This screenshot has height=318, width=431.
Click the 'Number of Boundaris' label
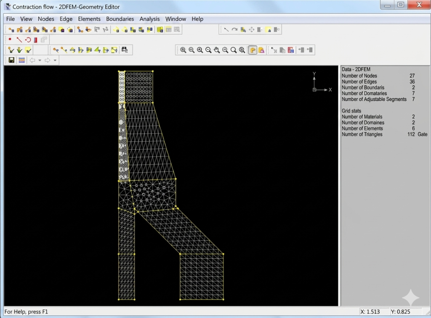[363, 87]
